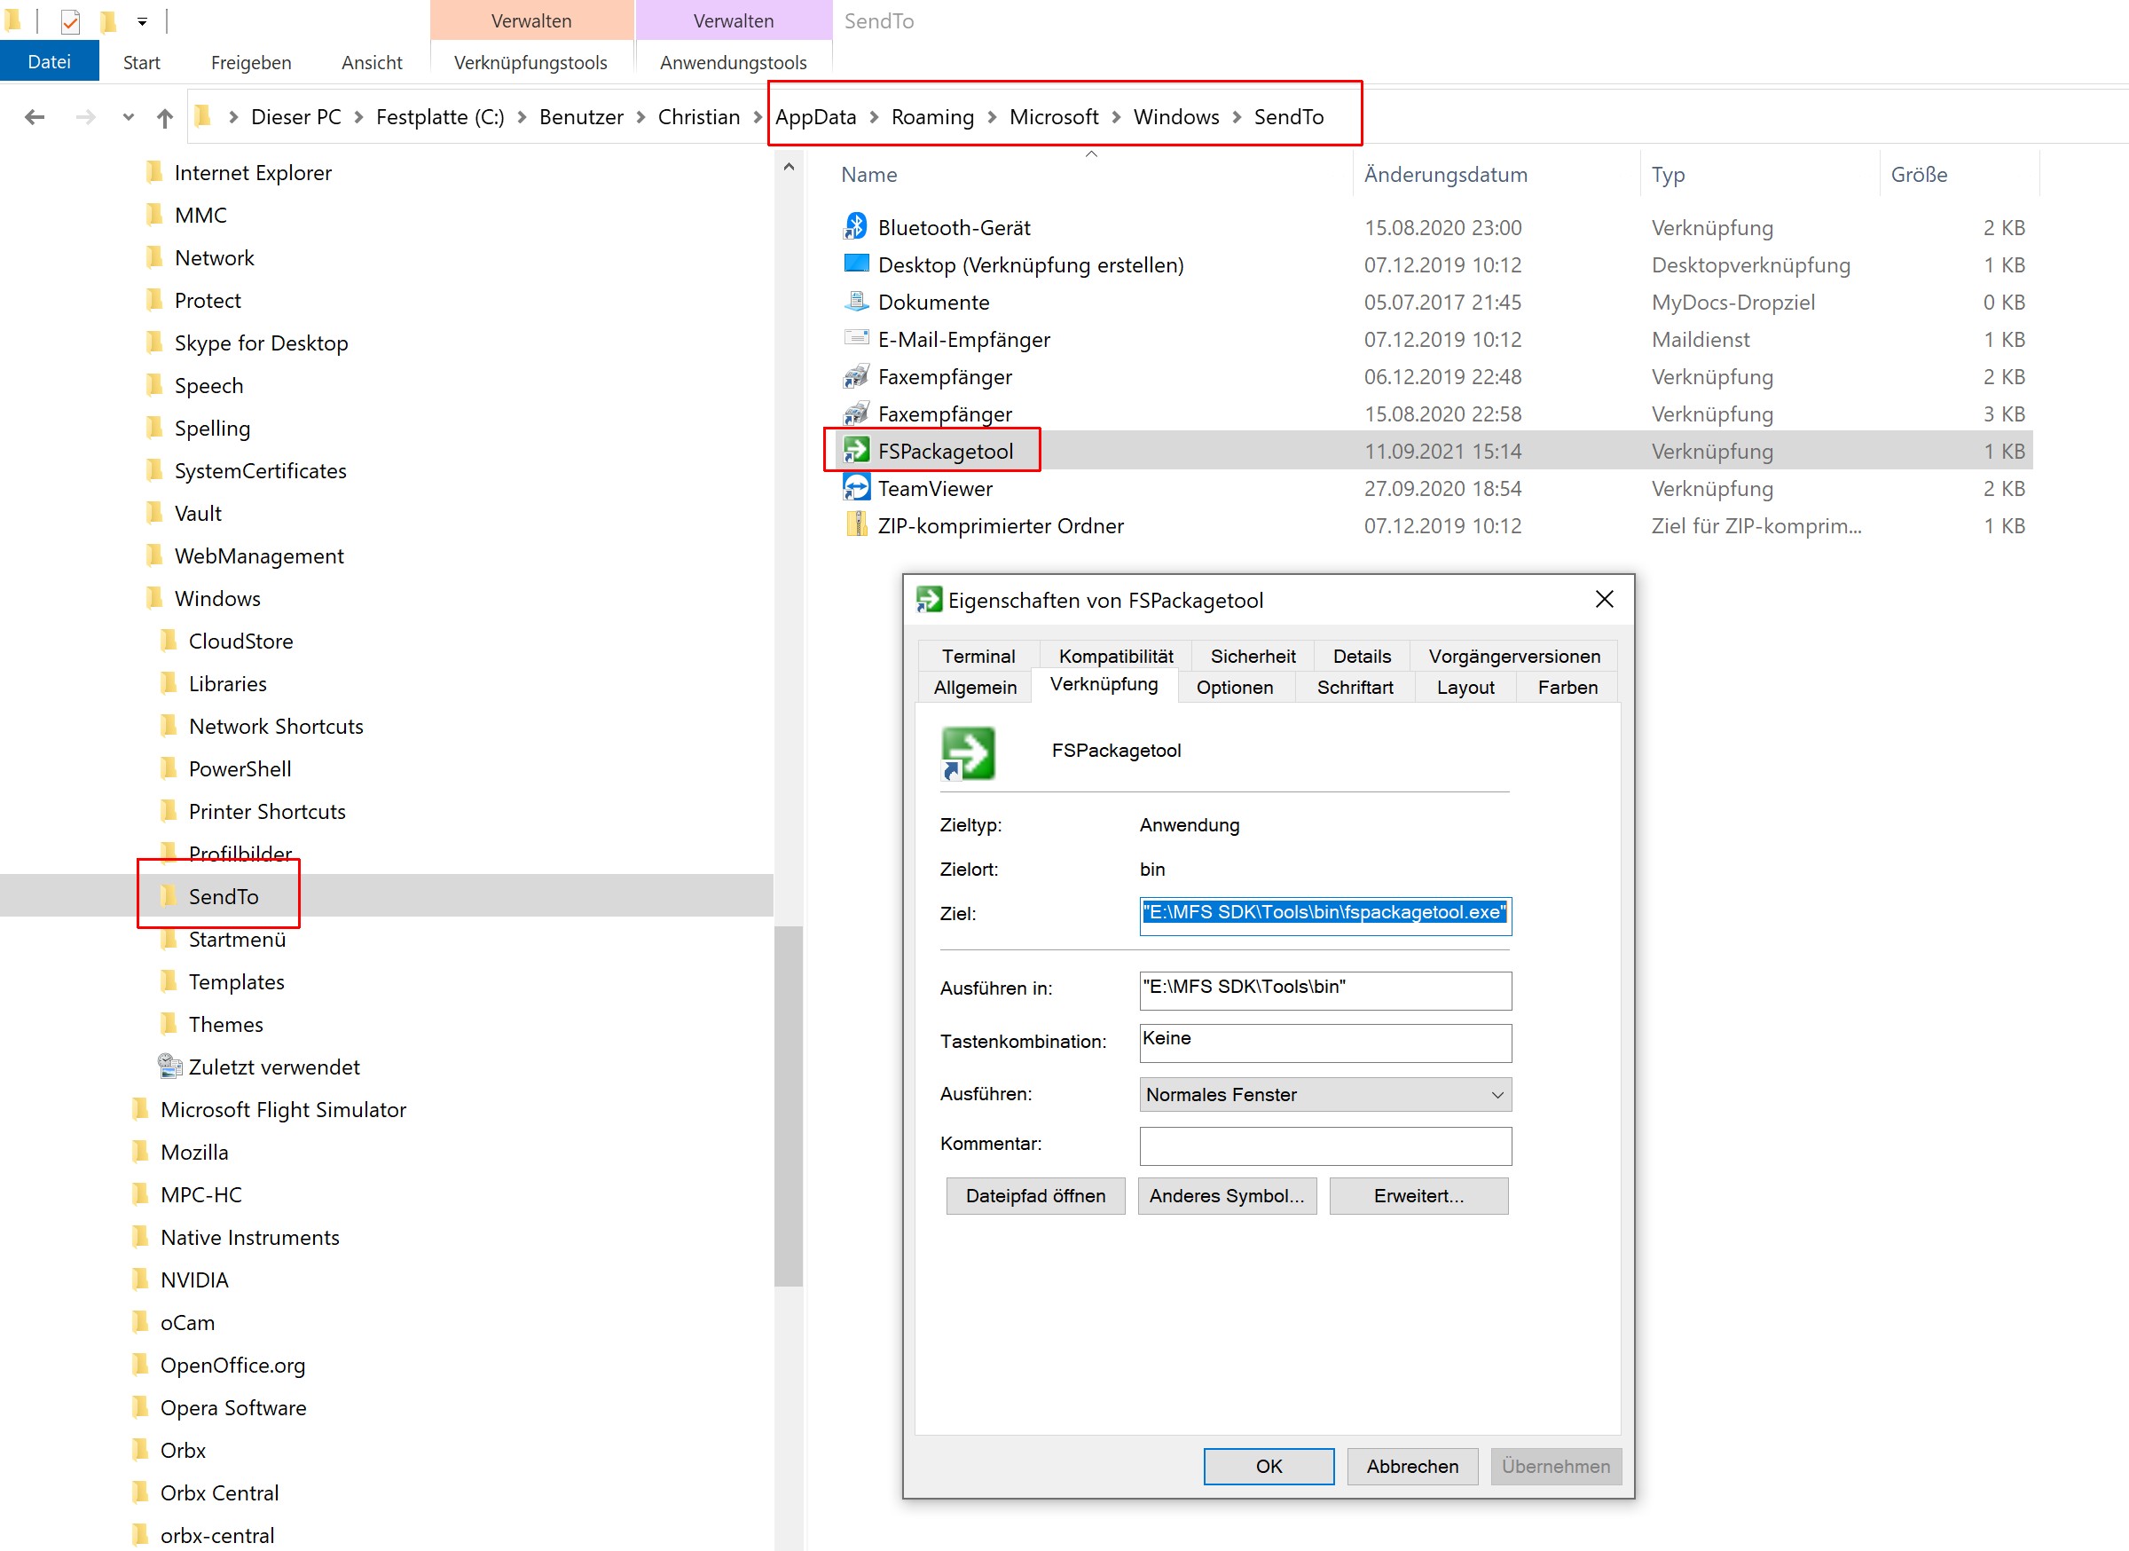Viewport: 2129px width, 1551px height.
Task: Expand recent locations chevron in navigation bar
Action: (x=129, y=117)
